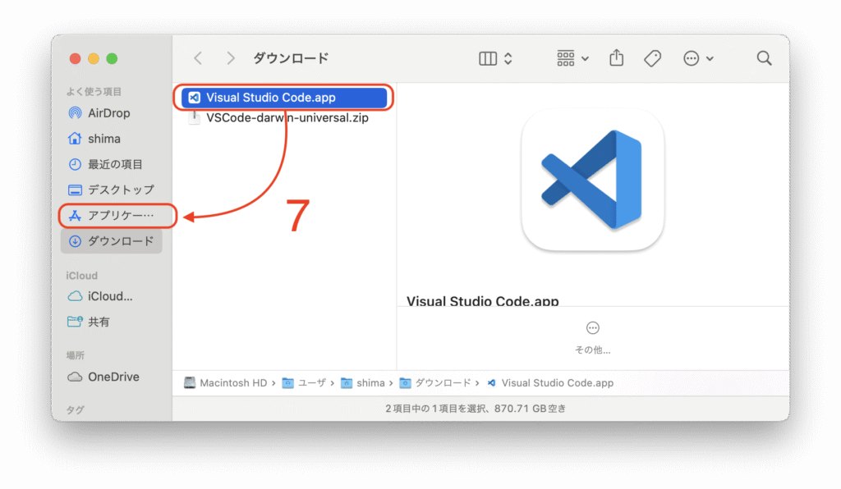The width and height of the screenshot is (841, 489).
Task: Click the VS Code icon in file row
Action: pos(194,98)
